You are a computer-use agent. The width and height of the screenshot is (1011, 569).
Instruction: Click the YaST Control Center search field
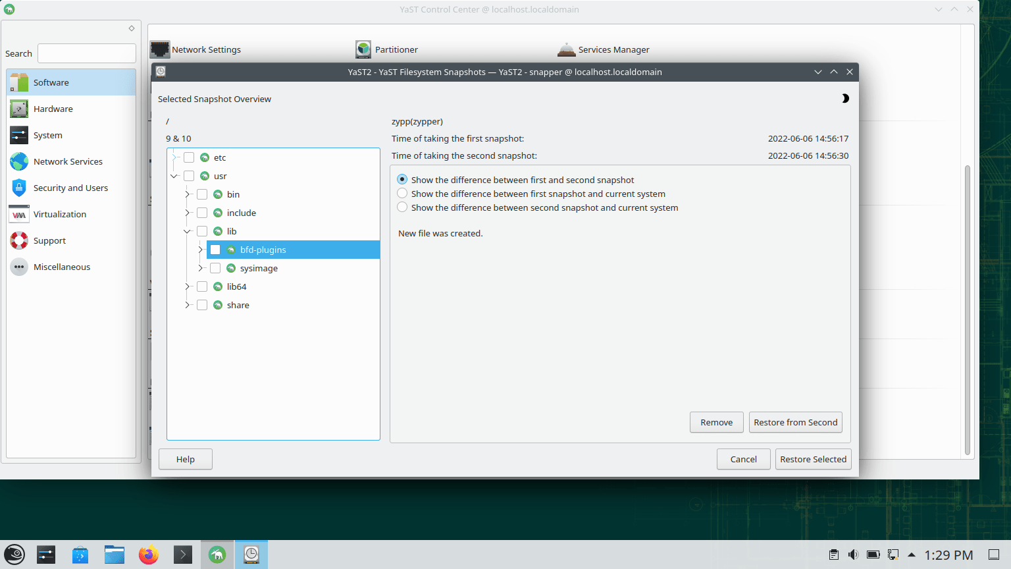click(87, 53)
